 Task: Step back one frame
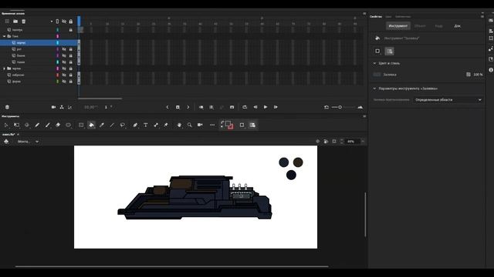click(x=255, y=107)
